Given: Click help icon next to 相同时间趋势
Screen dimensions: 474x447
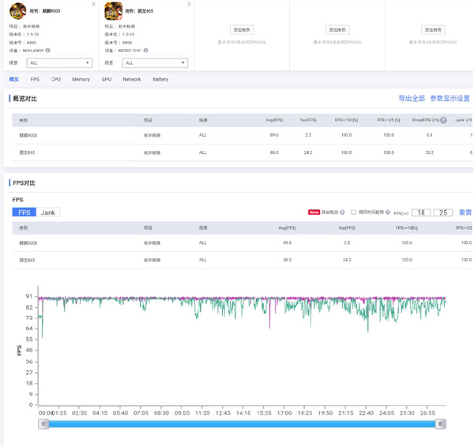Looking at the screenshot, I should (x=388, y=212).
